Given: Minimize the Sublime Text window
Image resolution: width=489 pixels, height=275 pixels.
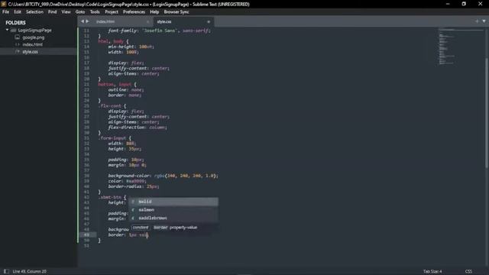Looking at the screenshot, I should pyautogui.click(x=448, y=4).
